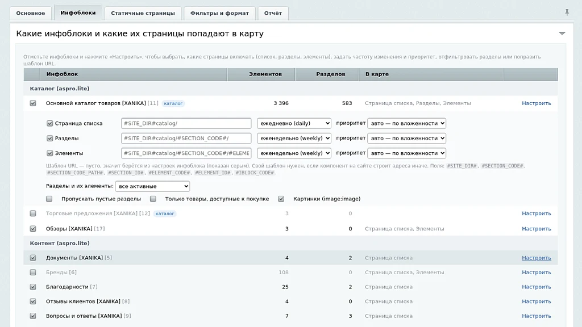Open priority dropdown in Страница списка row

(x=406, y=123)
